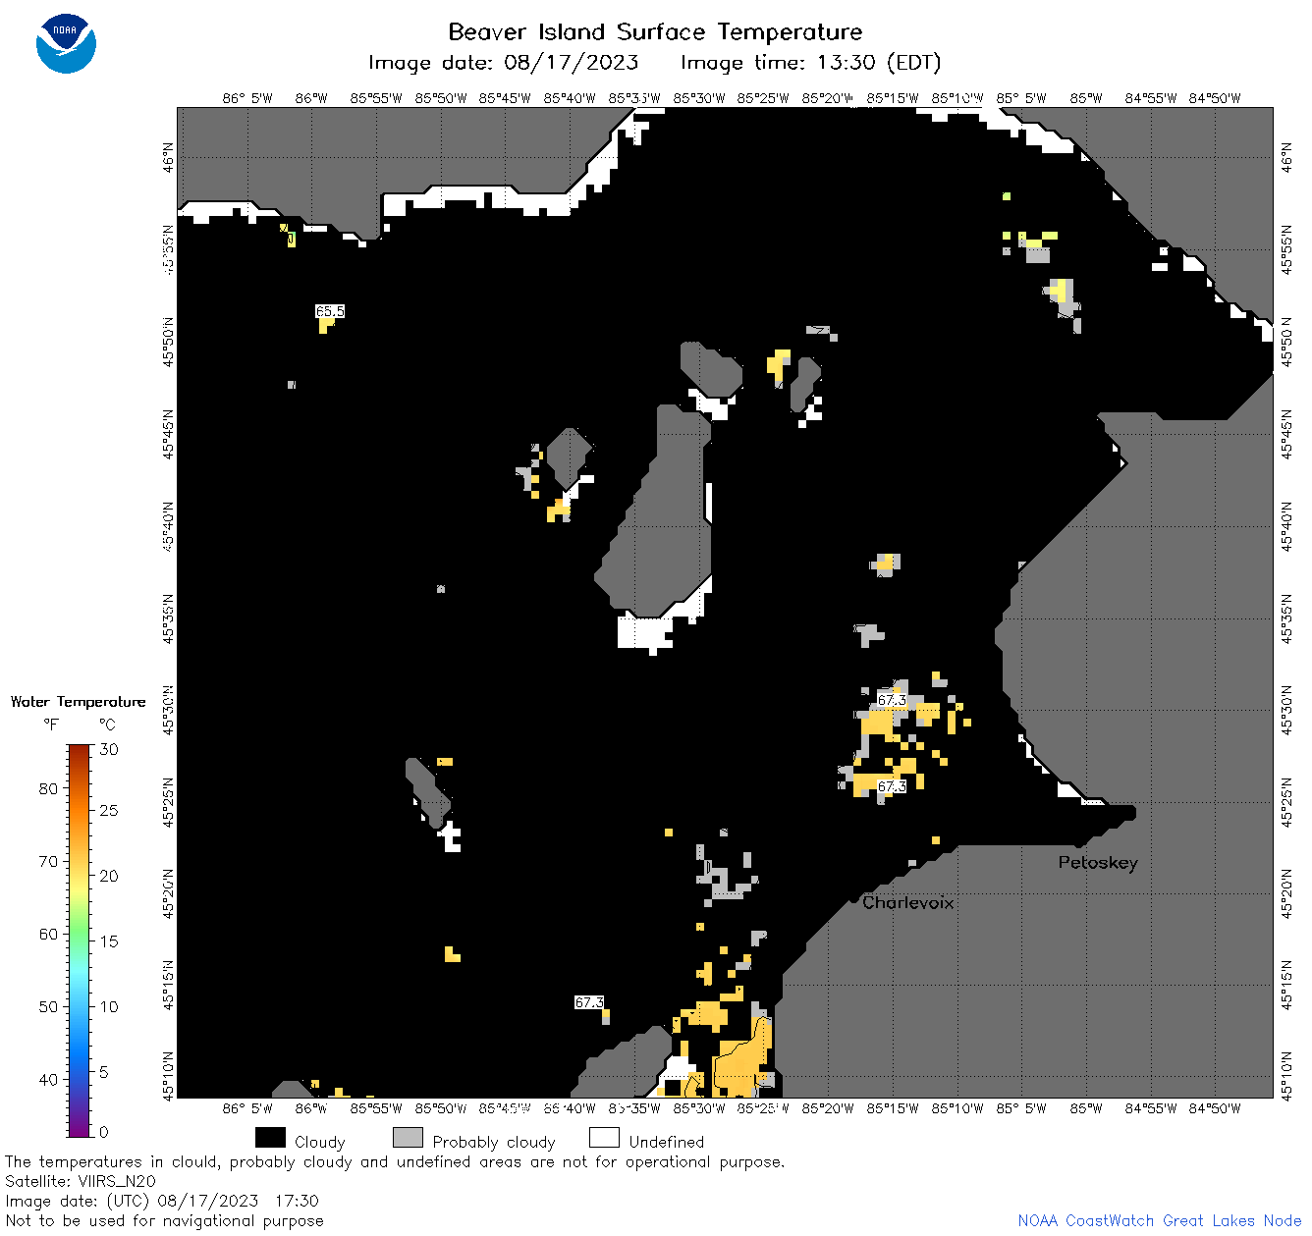Click the 50 Fahrenheit tick label
The height and width of the screenshot is (1236, 1312).
tap(48, 1006)
